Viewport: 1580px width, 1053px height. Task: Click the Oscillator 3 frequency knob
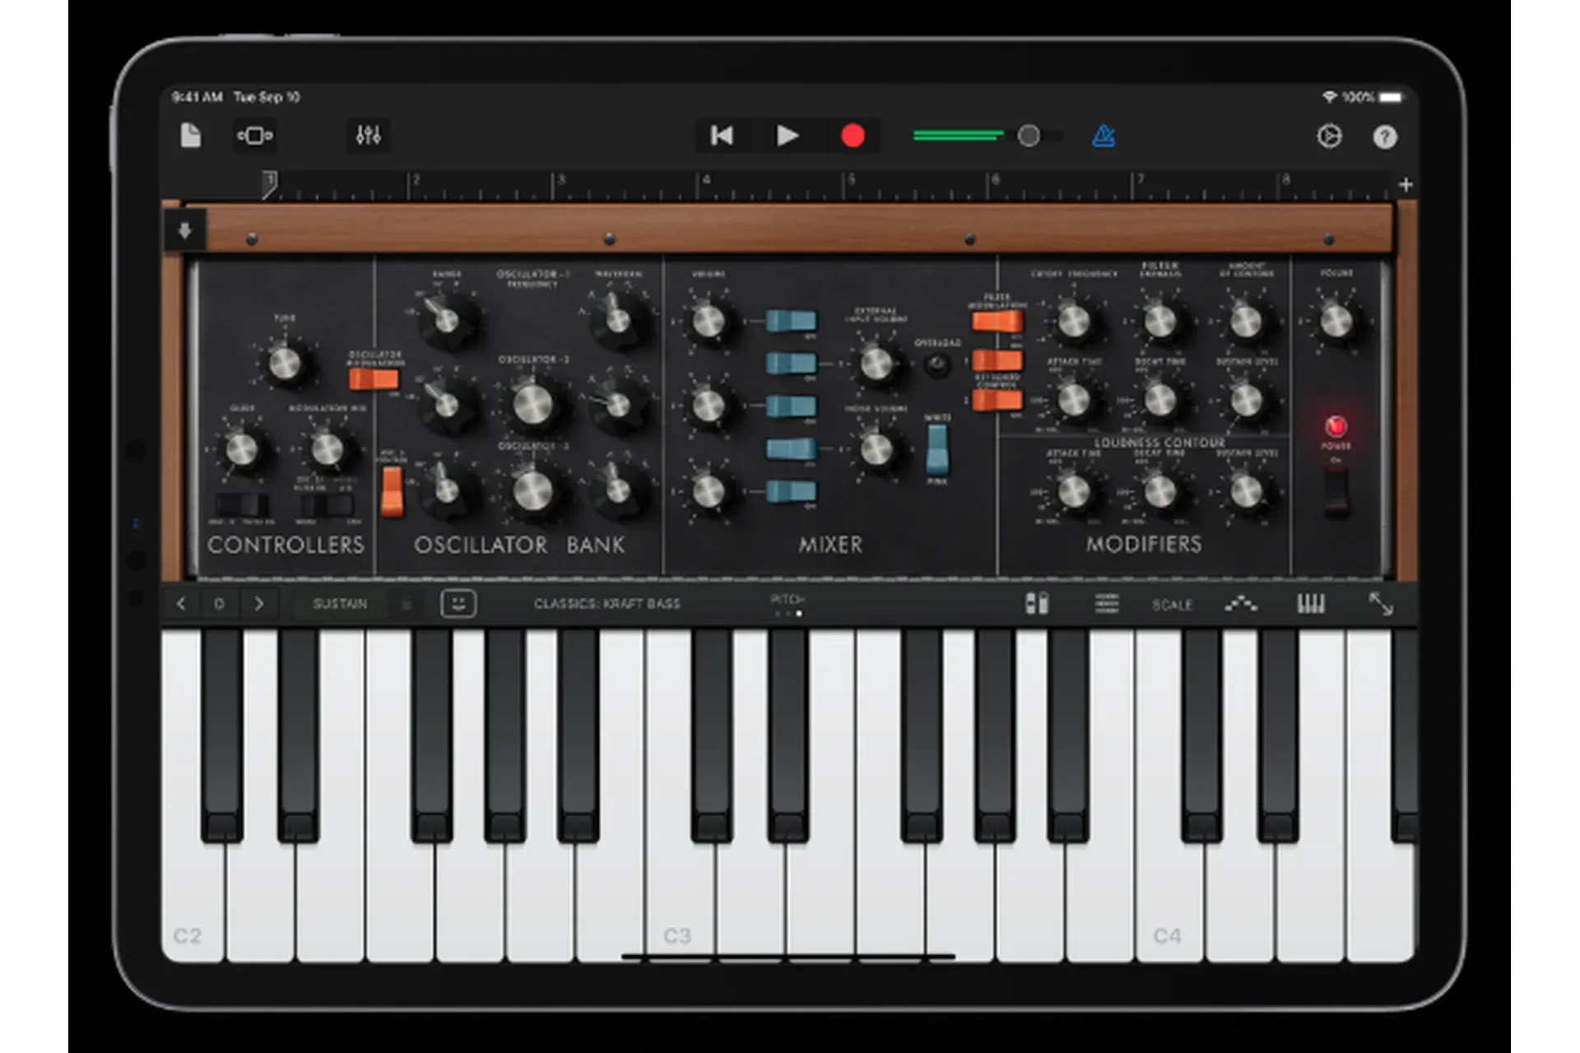pos(532,490)
